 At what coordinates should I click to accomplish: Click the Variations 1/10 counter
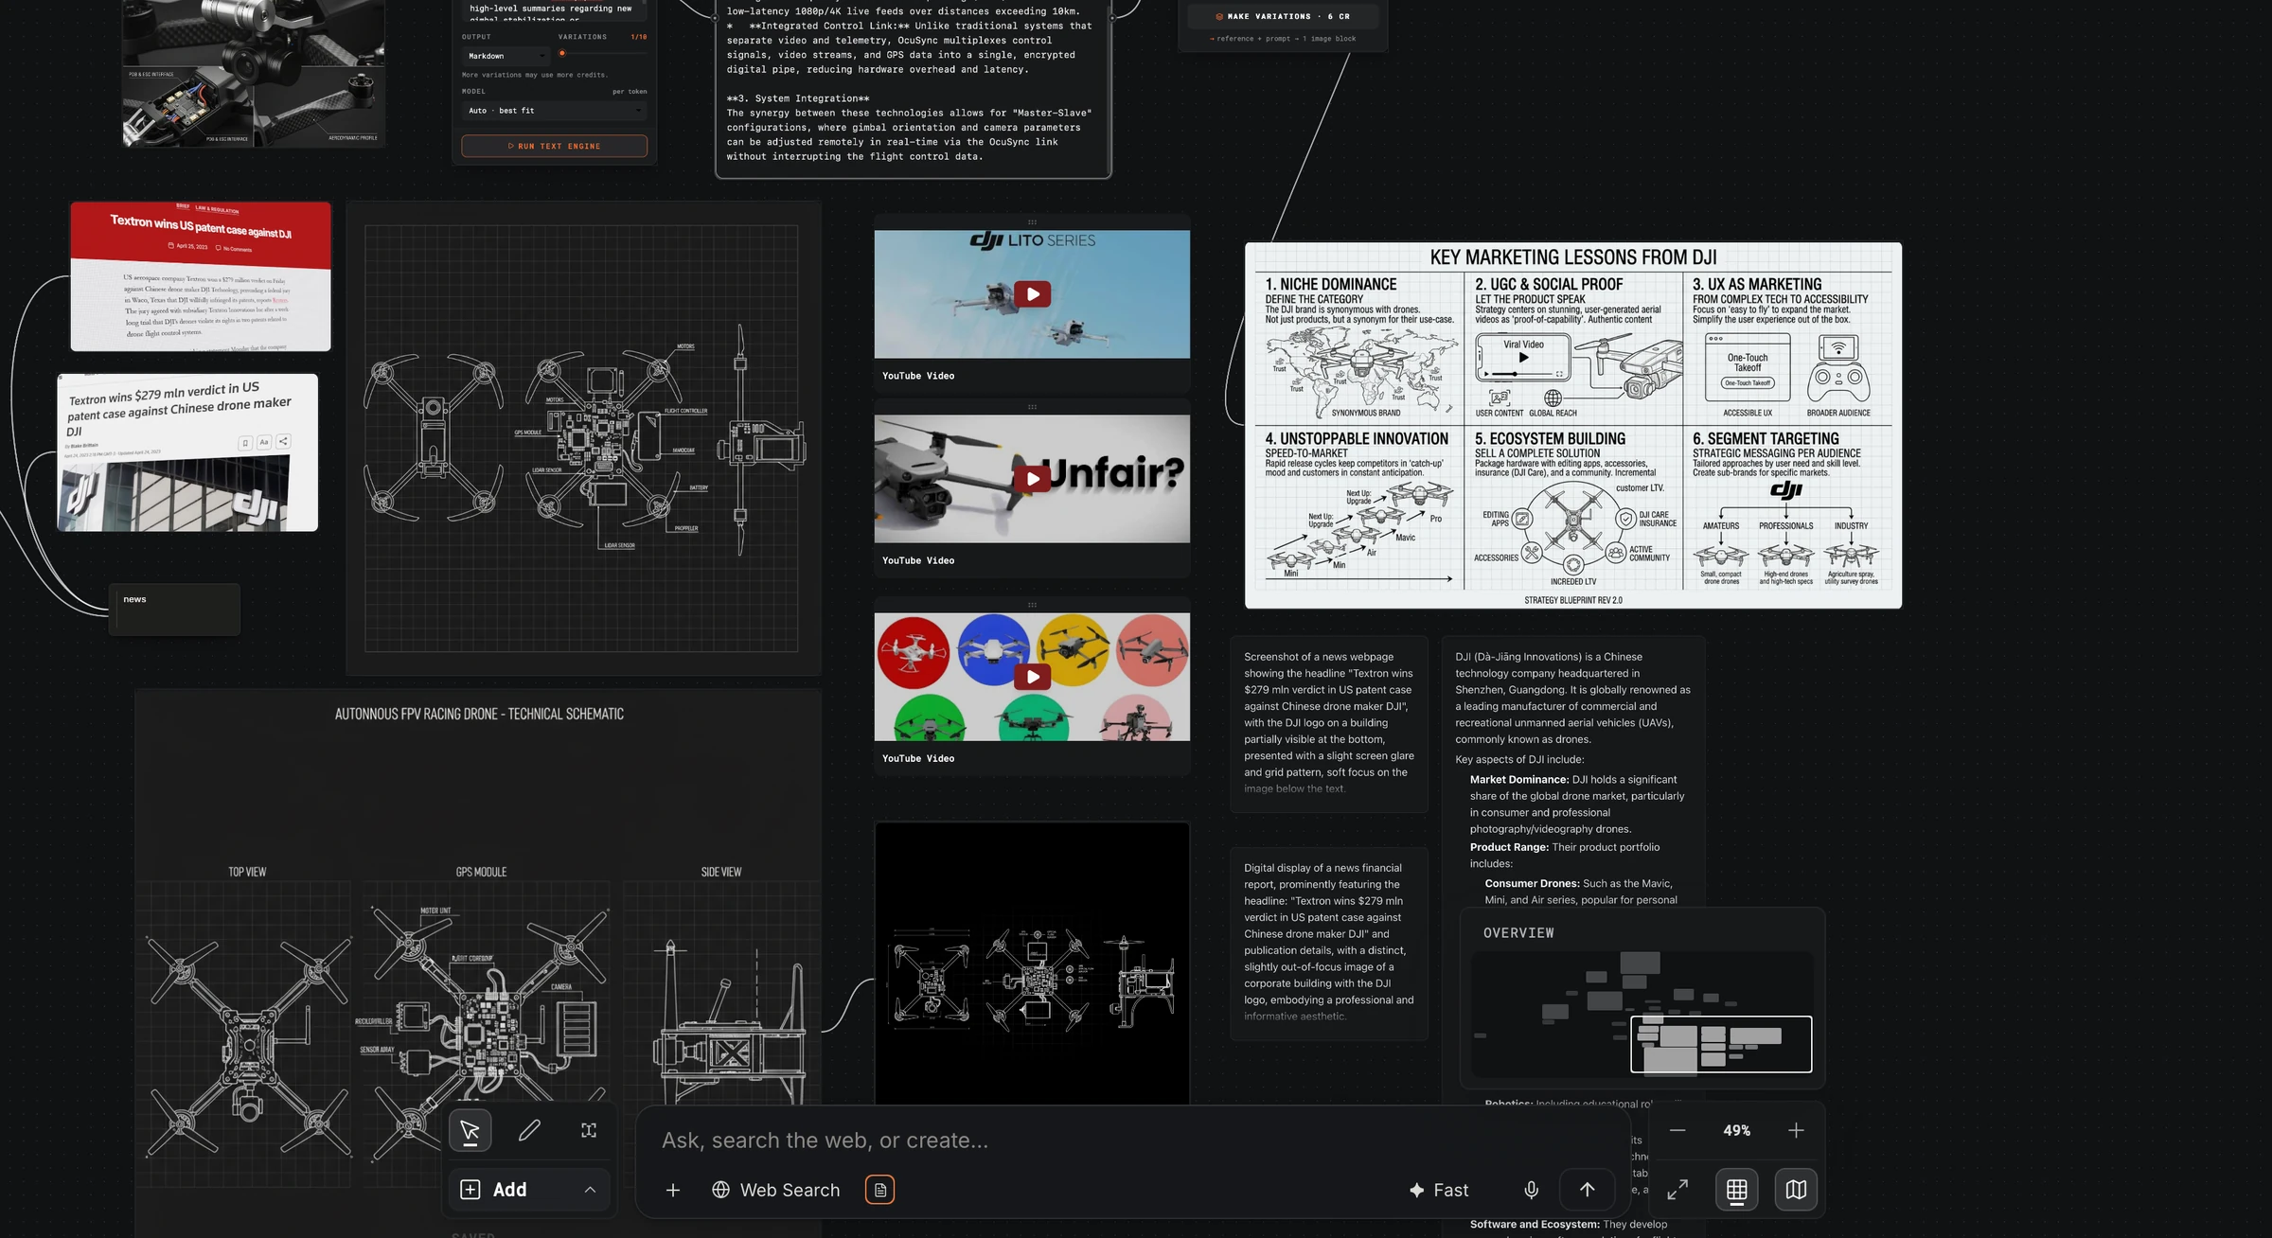coord(639,37)
